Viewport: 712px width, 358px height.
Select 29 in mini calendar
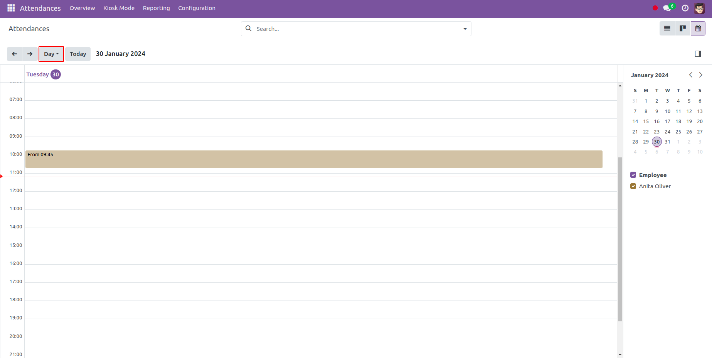[x=646, y=142]
